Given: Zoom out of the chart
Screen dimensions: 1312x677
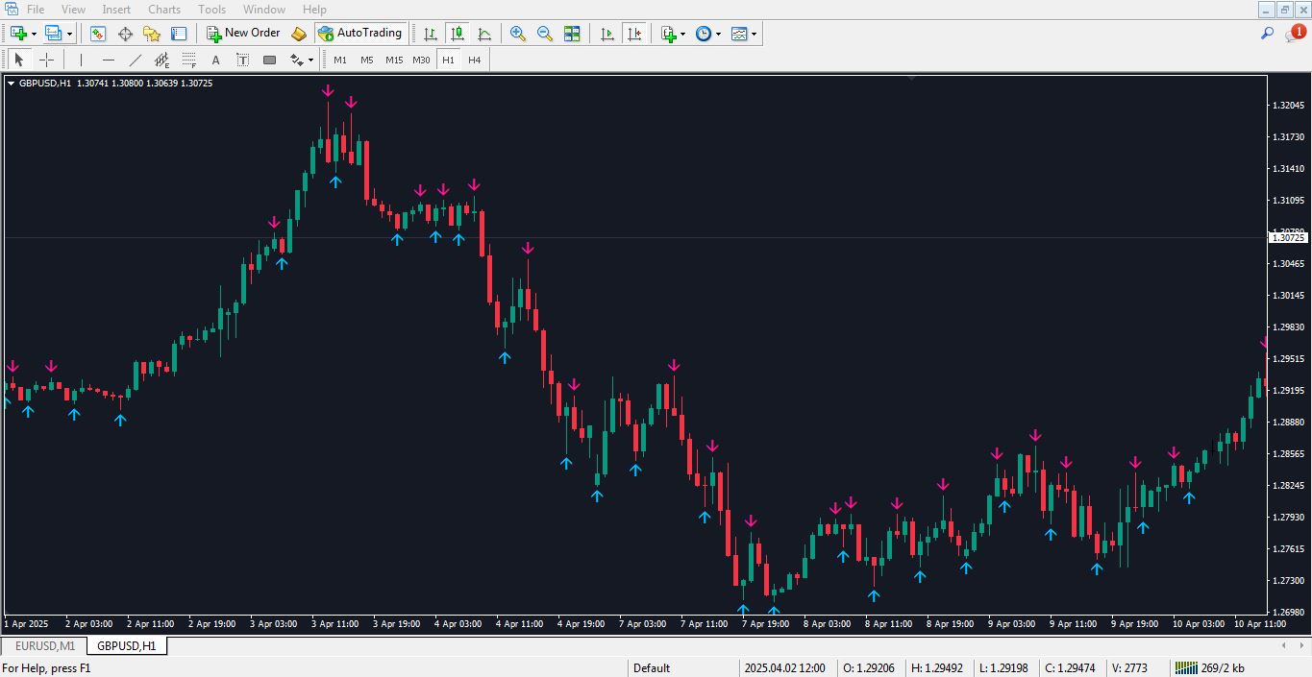Looking at the screenshot, I should (545, 34).
